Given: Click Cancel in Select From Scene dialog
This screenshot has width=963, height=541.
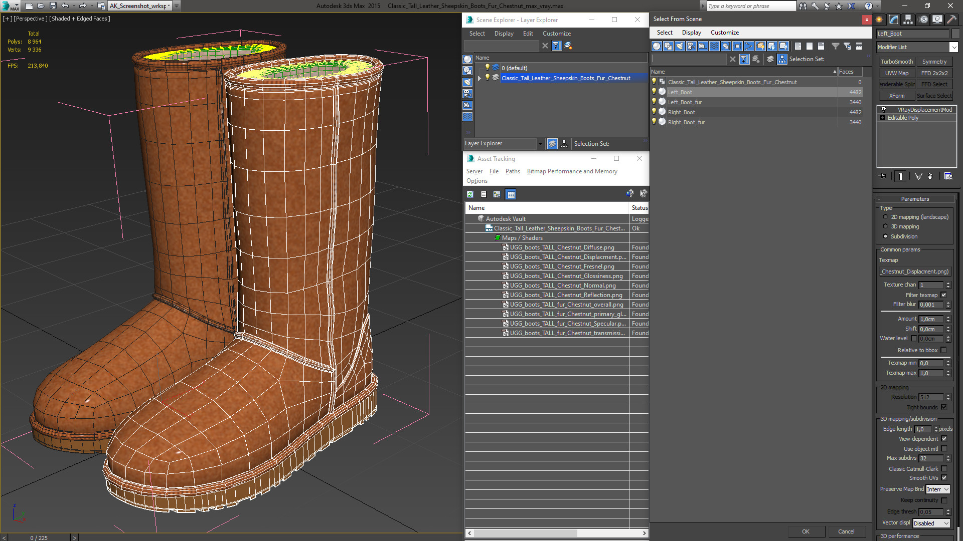Looking at the screenshot, I should click(846, 531).
